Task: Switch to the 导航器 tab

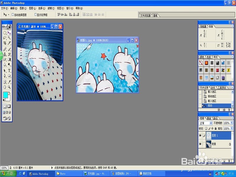Action: point(203,26)
